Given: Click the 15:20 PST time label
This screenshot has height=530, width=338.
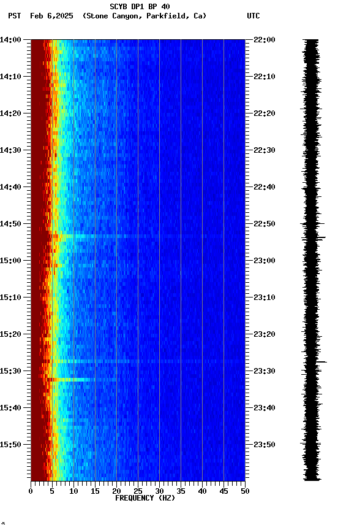Looking at the screenshot, I should coord(10,334).
